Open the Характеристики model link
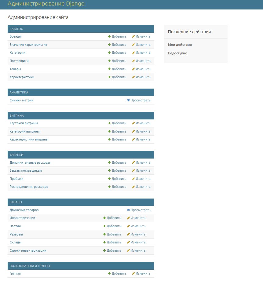The height and width of the screenshot is (281, 263). tap(22, 77)
